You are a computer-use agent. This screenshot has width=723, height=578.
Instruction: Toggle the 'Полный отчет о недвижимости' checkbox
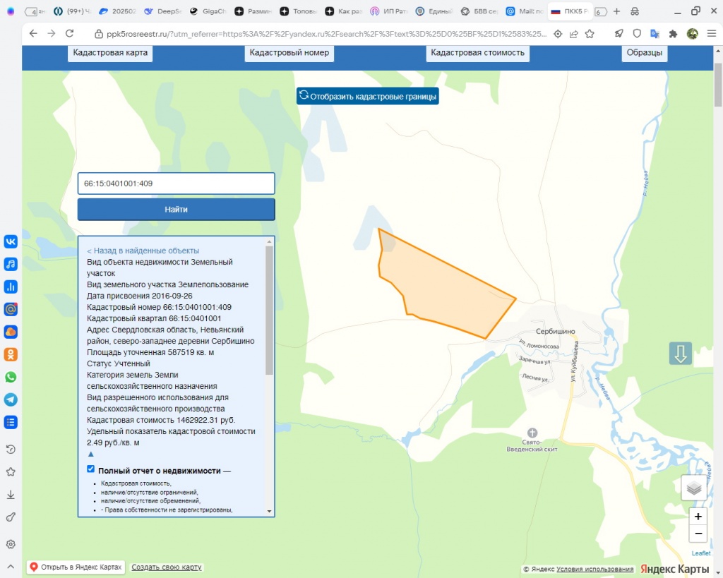[90, 469]
